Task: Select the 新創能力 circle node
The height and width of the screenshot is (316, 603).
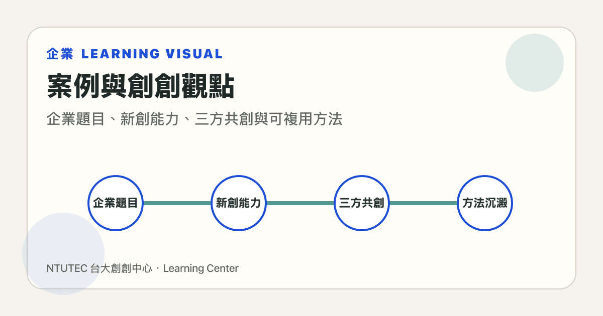Action: 239,203
